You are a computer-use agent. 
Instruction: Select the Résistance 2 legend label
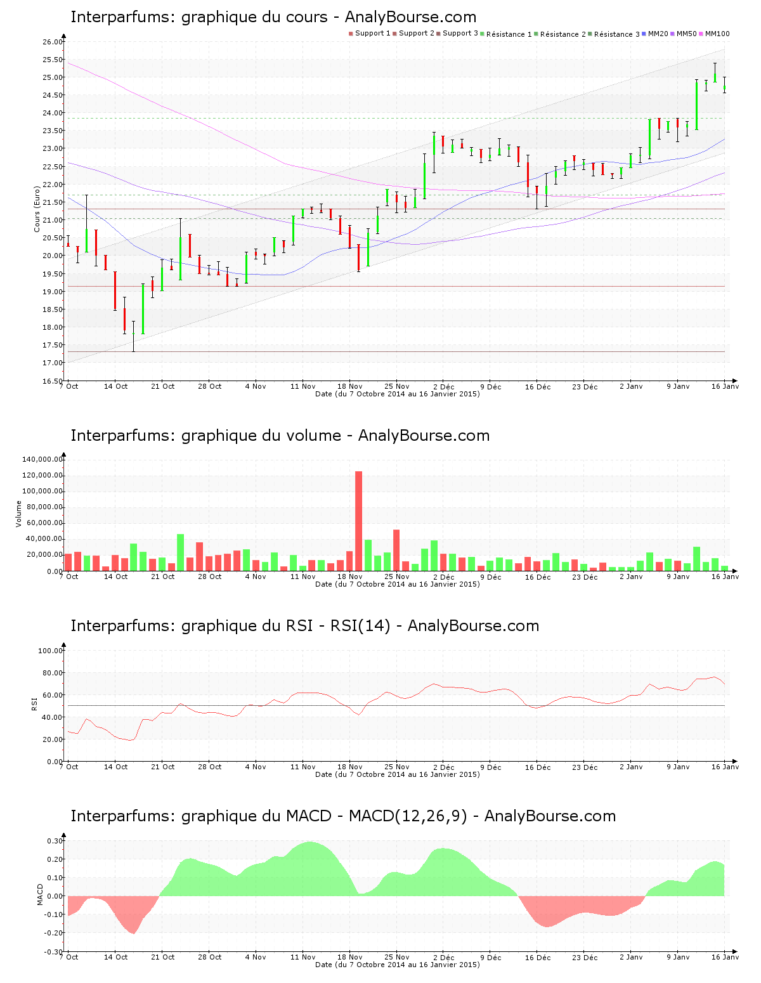(563, 34)
